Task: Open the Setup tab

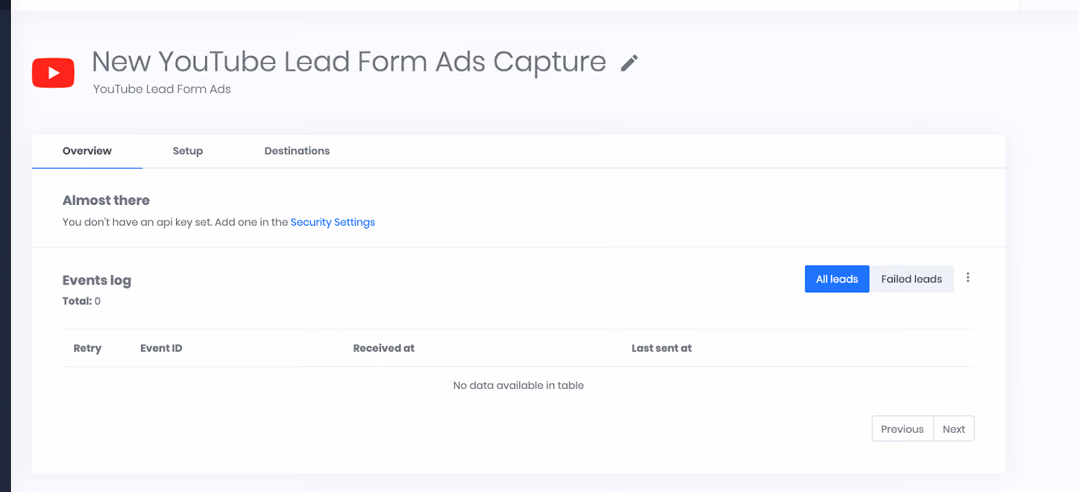Action: coord(187,151)
